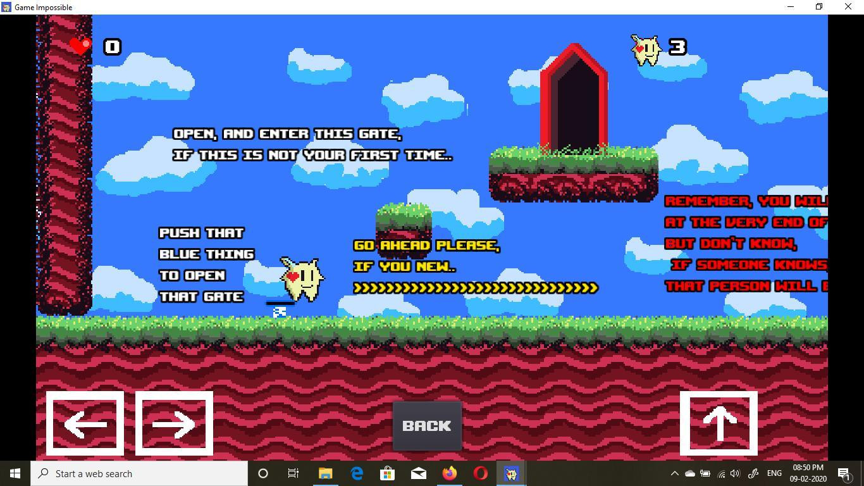
Task: Click the ENG language indicator
Action: pos(774,473)
